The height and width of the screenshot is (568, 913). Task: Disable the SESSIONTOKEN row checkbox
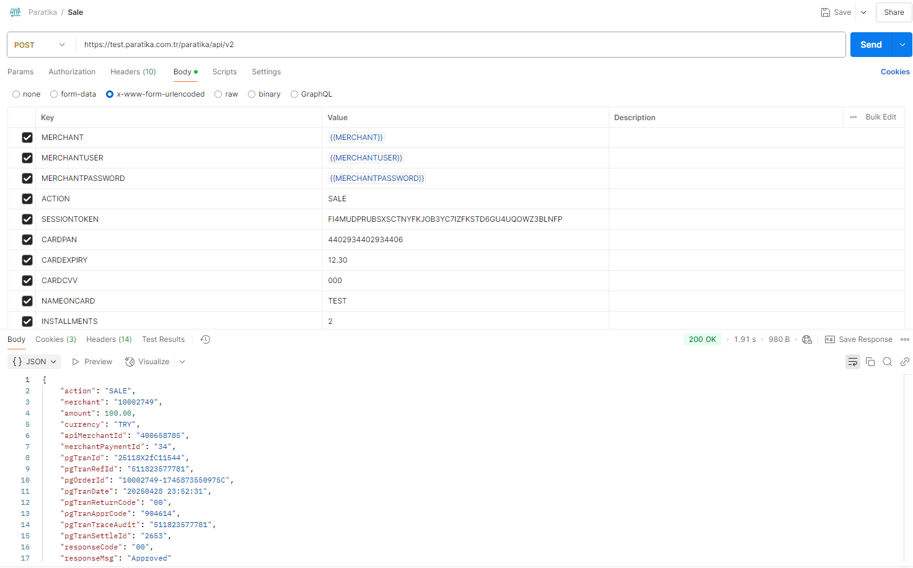tap(27, 219)
